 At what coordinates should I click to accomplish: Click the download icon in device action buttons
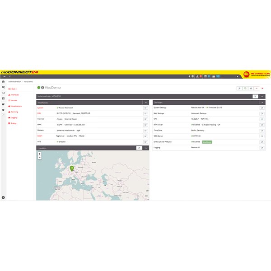251,89
